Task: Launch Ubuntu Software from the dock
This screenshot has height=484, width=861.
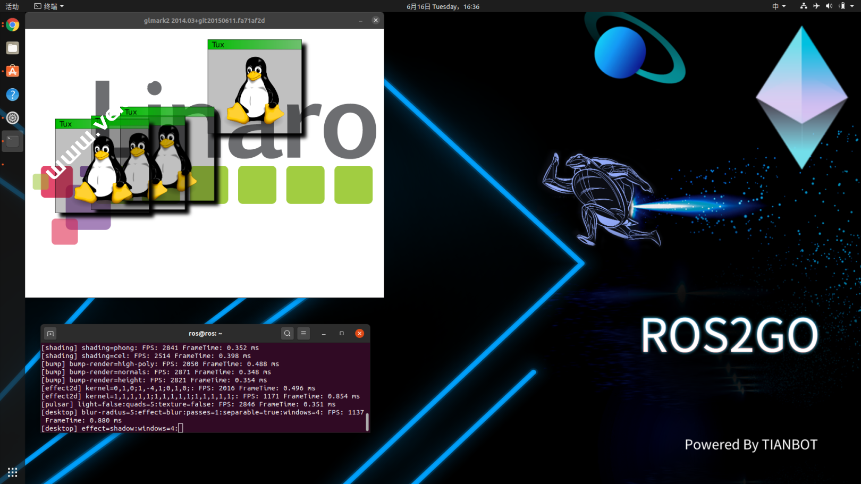Action: (x=13, y=71)
